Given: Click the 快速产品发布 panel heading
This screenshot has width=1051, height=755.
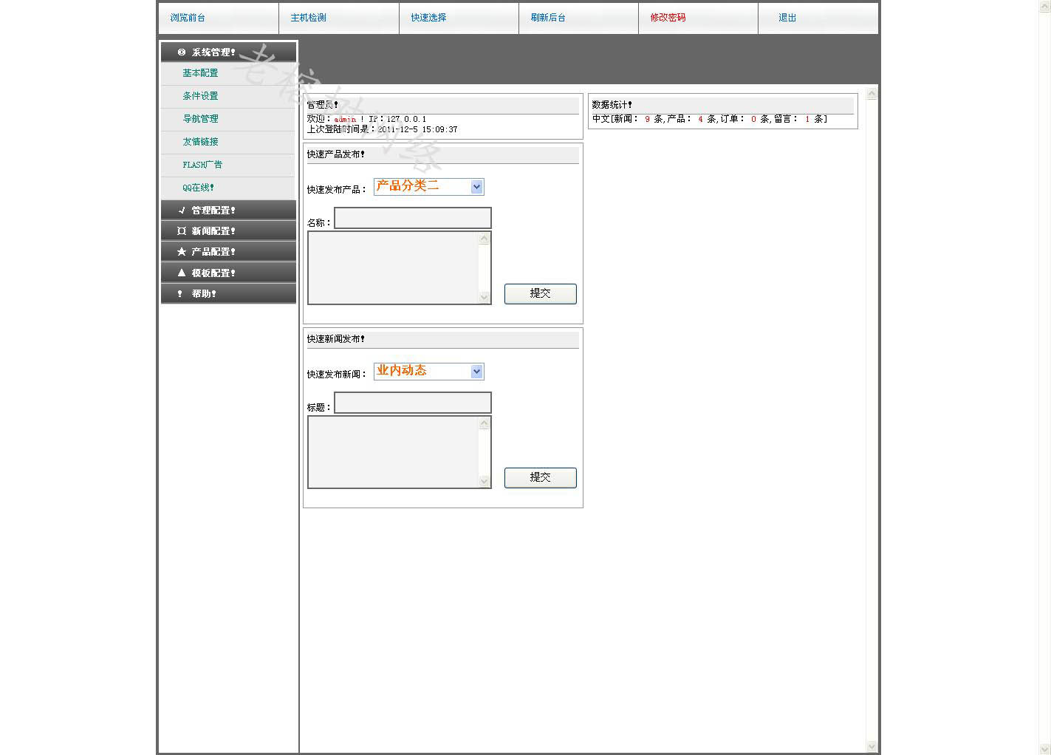Looking at the screenshot, I should pos(336,154).
